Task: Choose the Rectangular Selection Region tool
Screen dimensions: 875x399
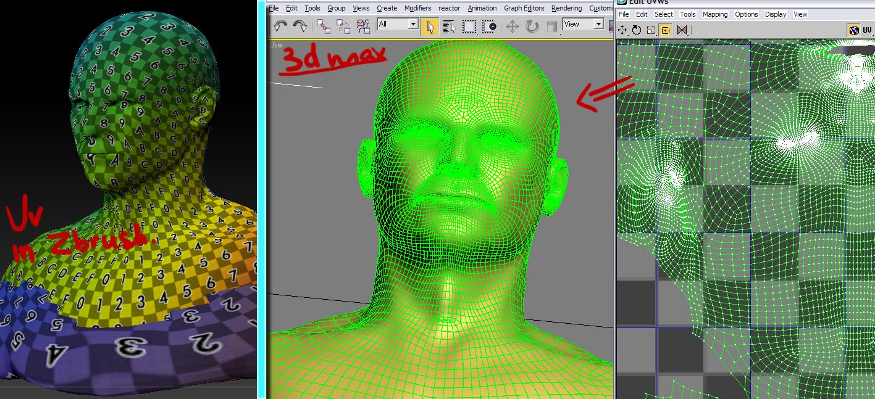Action: [x=470, y=26]
